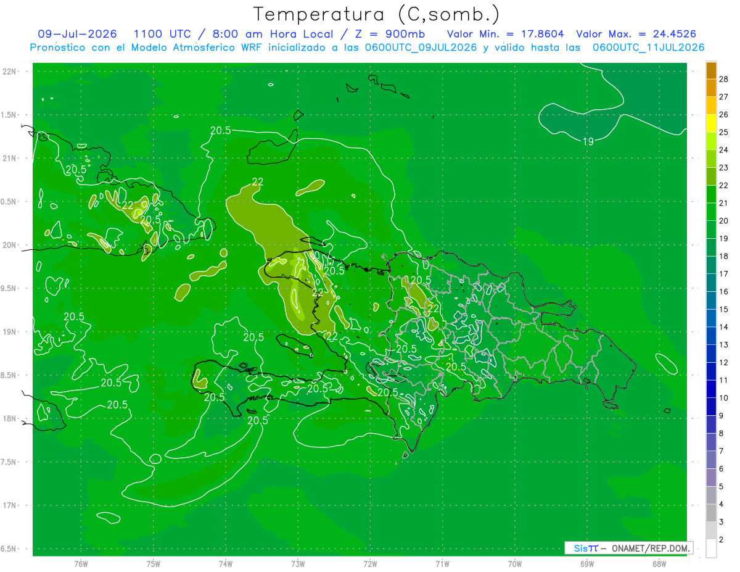
Task: Click color scale label "24"
Action: point(723,150)
